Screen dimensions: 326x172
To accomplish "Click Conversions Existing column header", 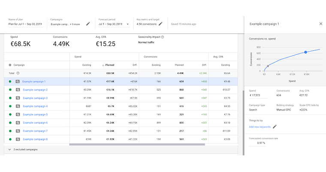I will click(156, 65).
